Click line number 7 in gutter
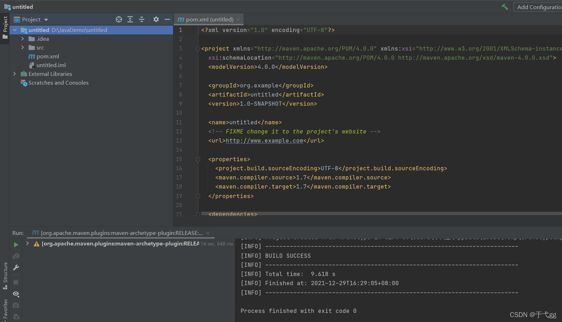The width and height of the screenshot is (562, 322). coord(180,85)
